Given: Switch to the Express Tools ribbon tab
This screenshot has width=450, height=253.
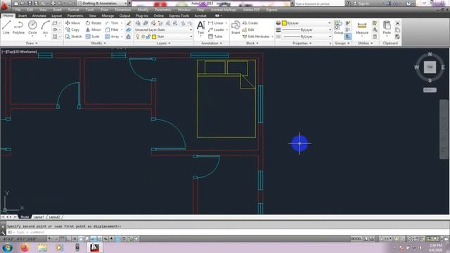Looking at the screenshot, I should click(179, 15).
